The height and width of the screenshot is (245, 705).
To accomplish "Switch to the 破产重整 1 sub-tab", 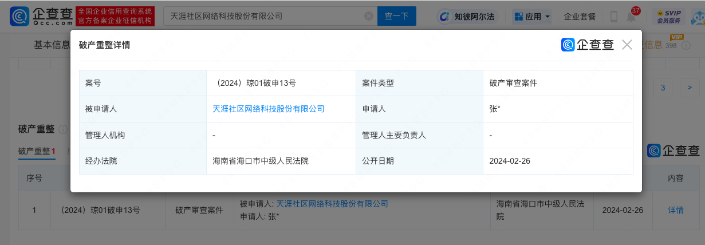I will point(37,151).
